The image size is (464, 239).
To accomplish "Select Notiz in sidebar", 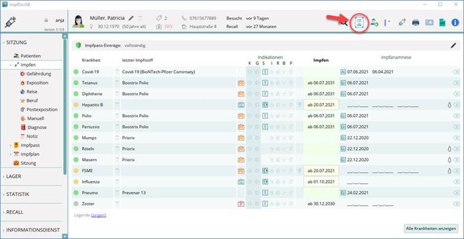I will click(29, 137).
